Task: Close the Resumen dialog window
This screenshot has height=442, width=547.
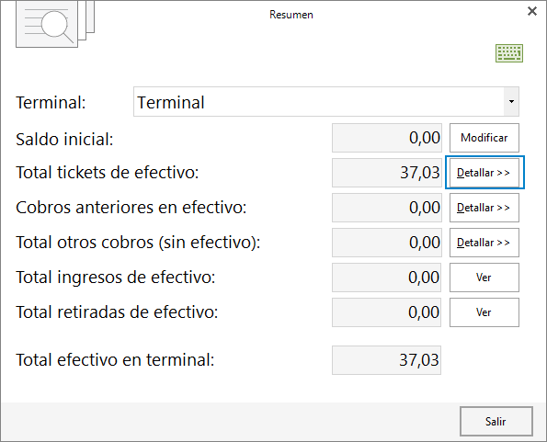Action: [532, 11]
